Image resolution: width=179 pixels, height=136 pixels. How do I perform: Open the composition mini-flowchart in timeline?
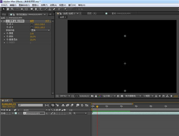(47, 105)
